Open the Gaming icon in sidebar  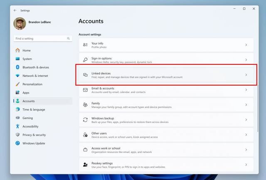(17, 118)
